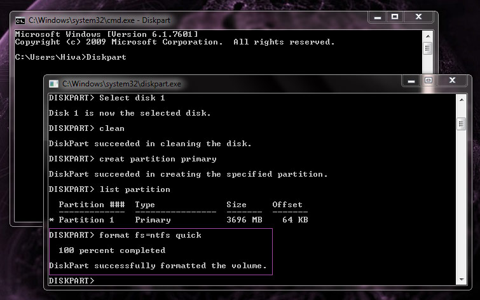Click the 'C:\Users\Hiva>Diskpart' command line
Image resolution: width=480 pixels, height=300 pixels.
click(x=71, y=57)
